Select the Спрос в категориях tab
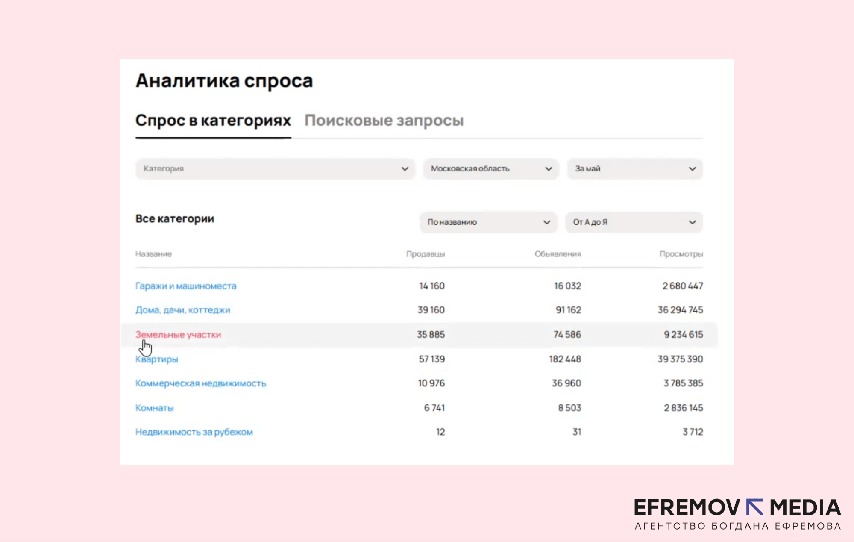854x542 pixels. pos(213,120)
